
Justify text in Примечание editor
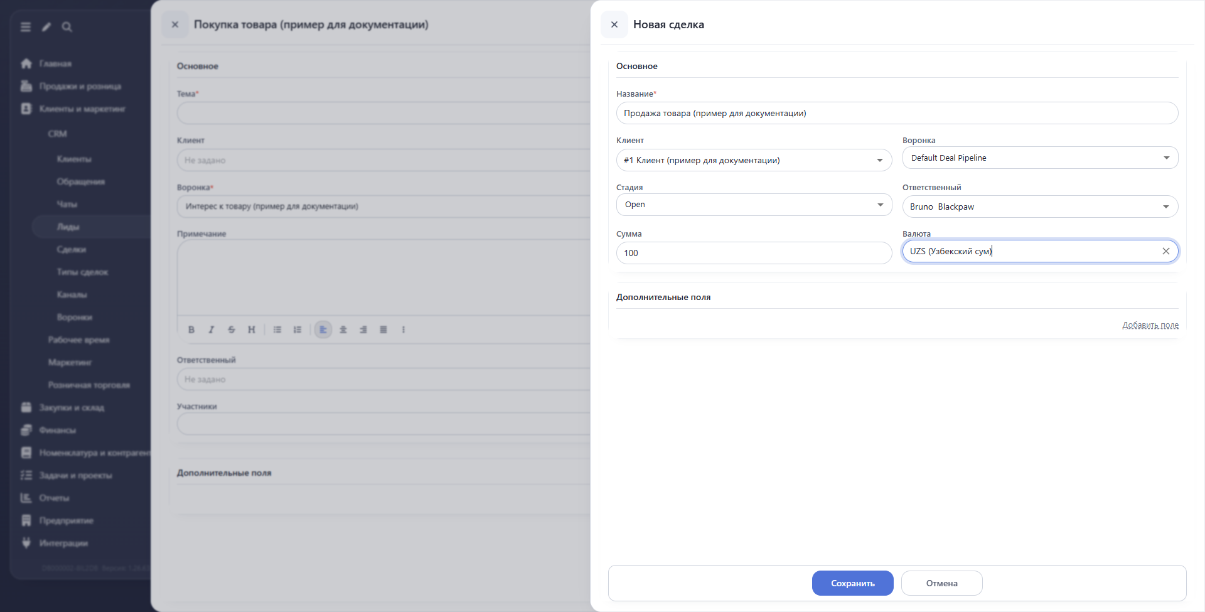click(x=383, y=330)
